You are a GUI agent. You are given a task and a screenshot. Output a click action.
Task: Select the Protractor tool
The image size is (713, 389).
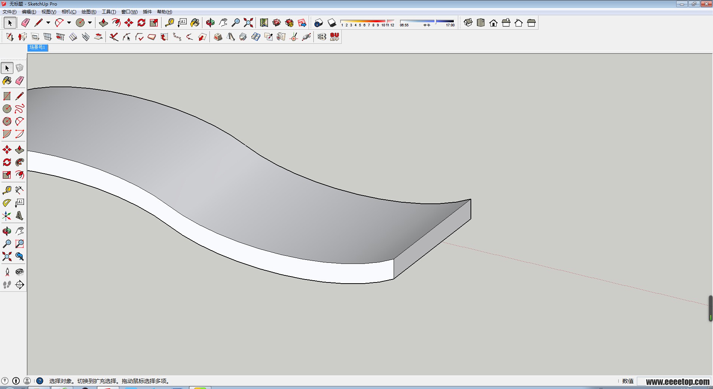click(7, 203)
